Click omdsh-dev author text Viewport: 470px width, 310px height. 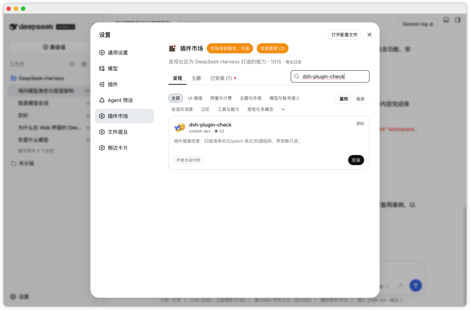pyautogui.click(x=200, y=131)
